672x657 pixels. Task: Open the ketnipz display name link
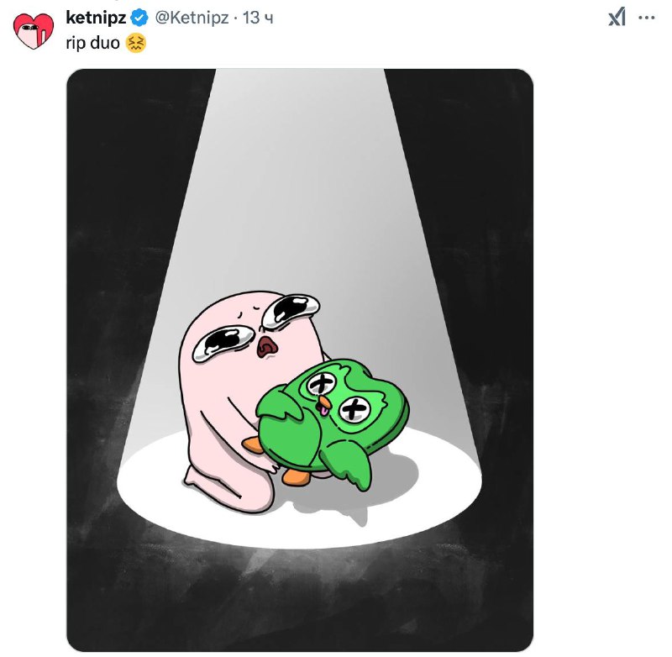[x=96, y=18]
